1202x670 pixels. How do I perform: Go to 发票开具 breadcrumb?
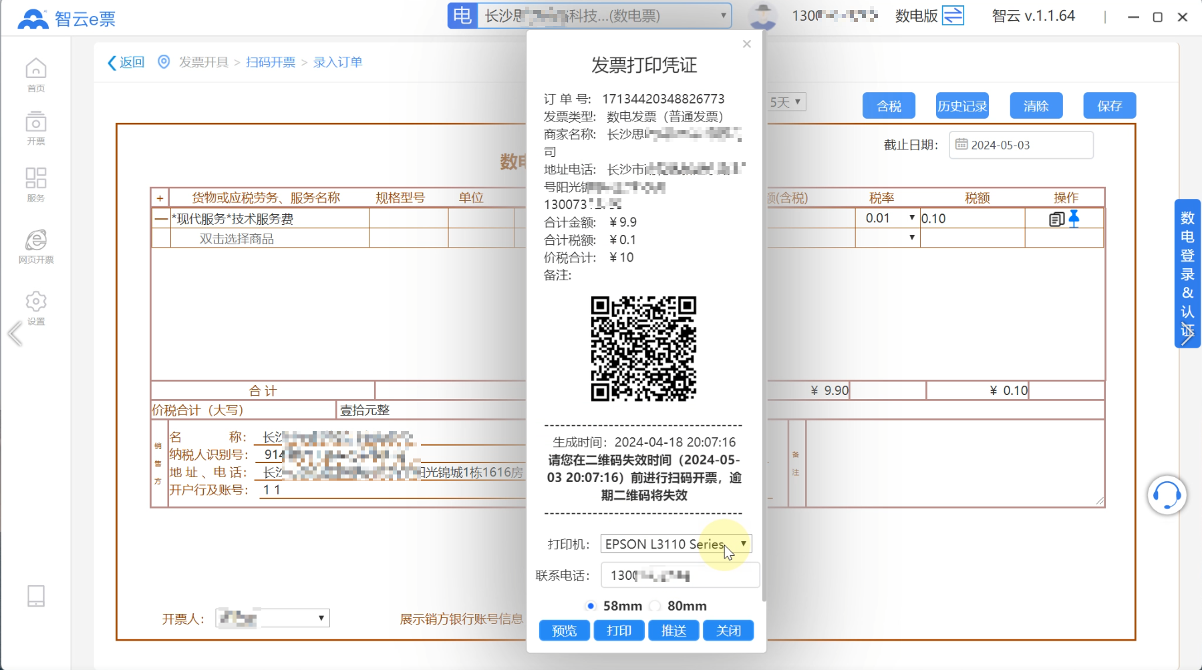(x=204, y=62)
